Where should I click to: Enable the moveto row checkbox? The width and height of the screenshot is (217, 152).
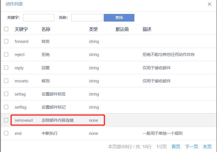tap(6, 81)
